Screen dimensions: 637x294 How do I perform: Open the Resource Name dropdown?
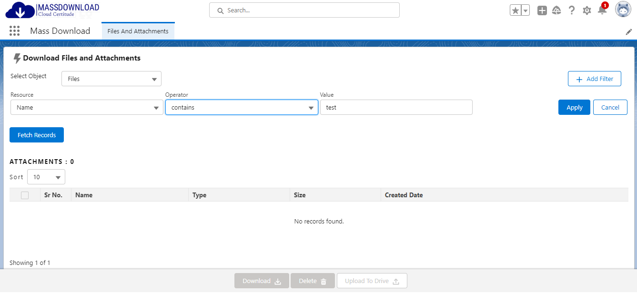point(87,107)
